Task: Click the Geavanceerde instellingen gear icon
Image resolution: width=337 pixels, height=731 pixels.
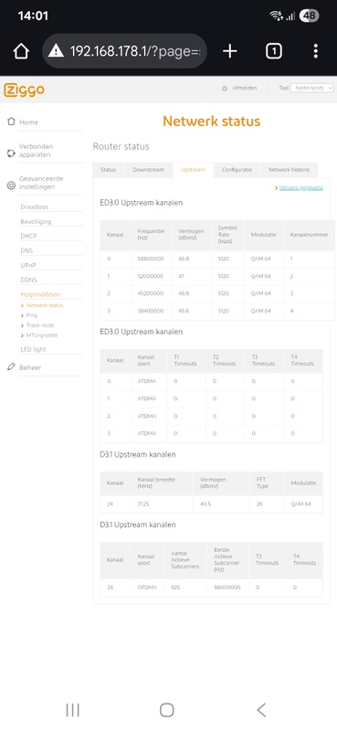Action: [11, 185]
